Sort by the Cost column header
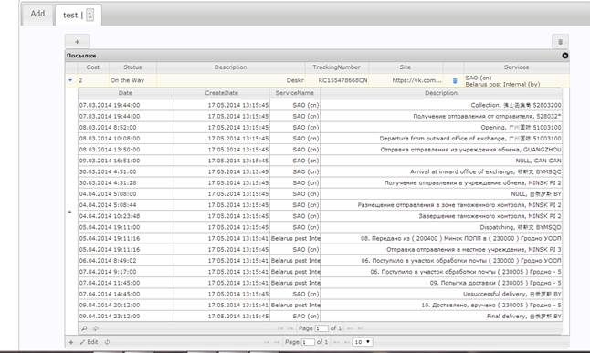Image resolution: width=590 pixels, height=353 pixels. 93,67
